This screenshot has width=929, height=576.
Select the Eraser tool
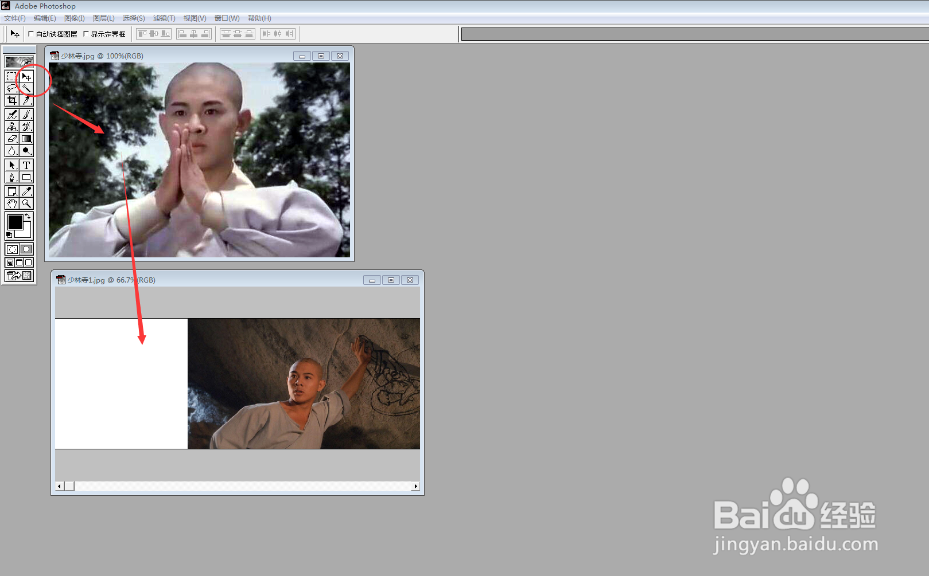point(12,139)
